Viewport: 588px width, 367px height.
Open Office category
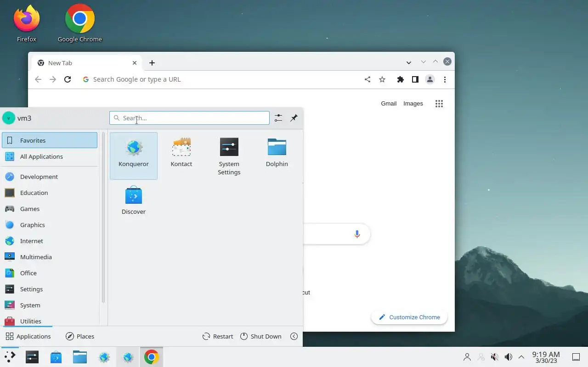50,273
